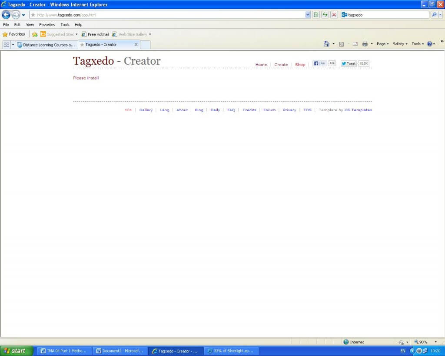The height and width of the screenshot is (356, 445).
Task: Click the 90% zoom level button
Action: coord(421,342)
